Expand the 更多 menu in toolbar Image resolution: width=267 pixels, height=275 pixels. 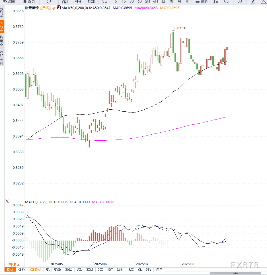[x=201, y=2]
